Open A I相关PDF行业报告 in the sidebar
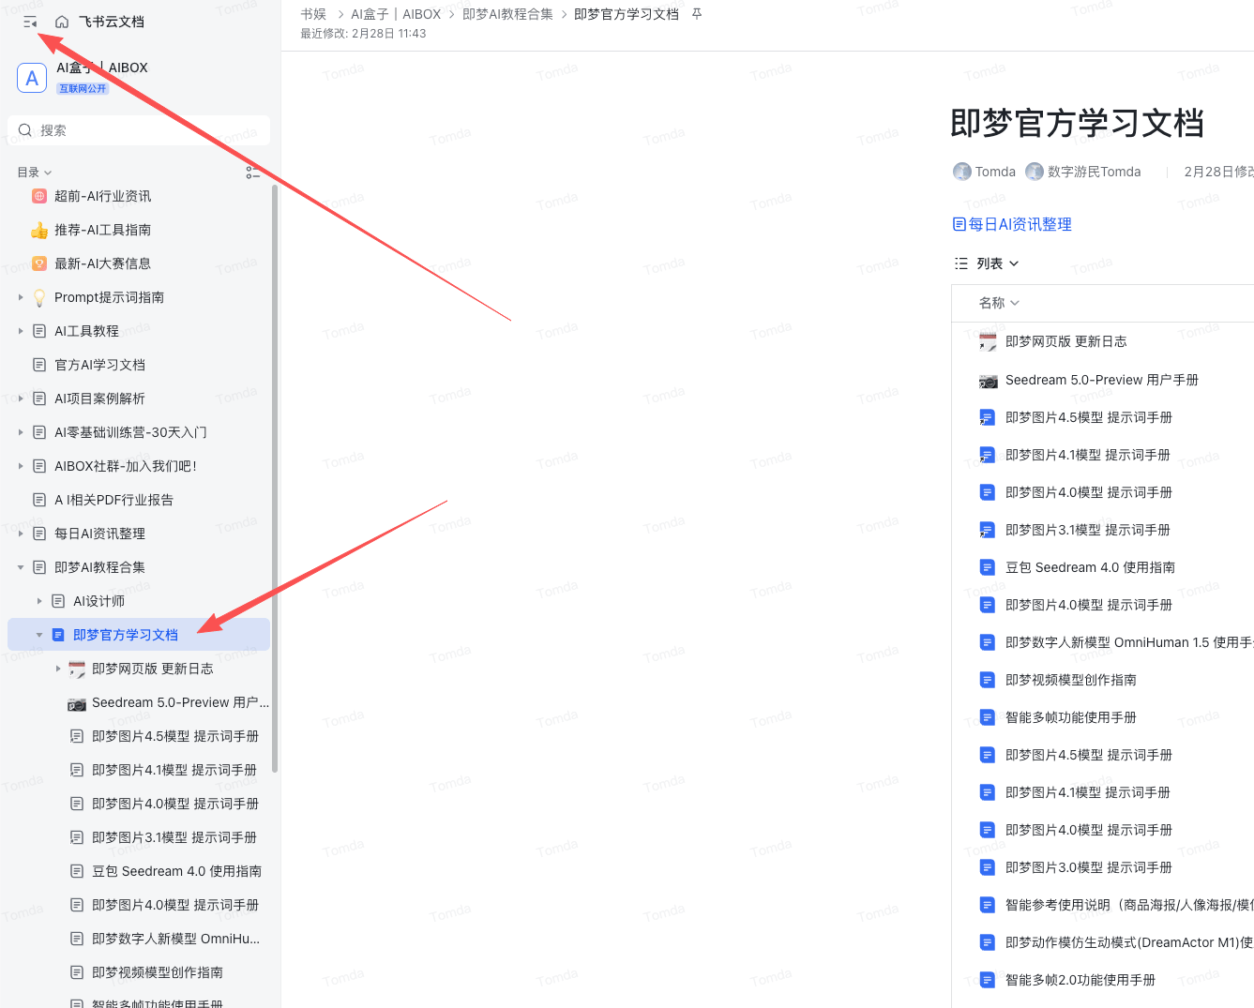The height and width of the screenshot is (1008, 1254). click(x=113, y=500)
